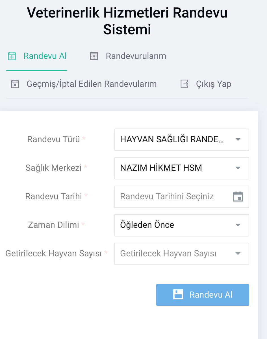Switch to the Randevurularım tab

tap(136, 56)
